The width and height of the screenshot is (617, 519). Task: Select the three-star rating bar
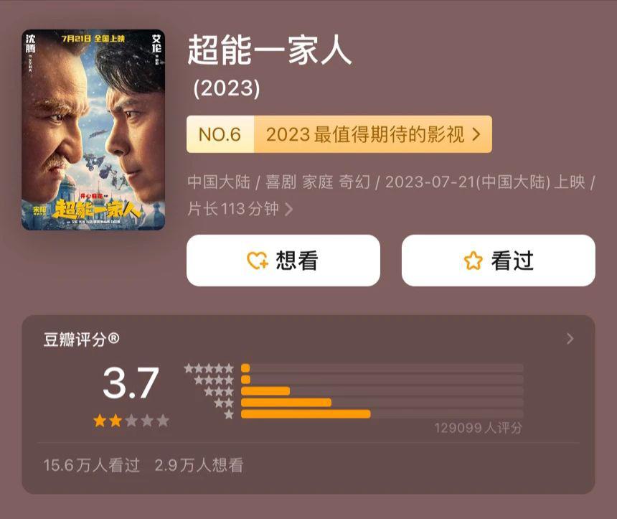382,391
